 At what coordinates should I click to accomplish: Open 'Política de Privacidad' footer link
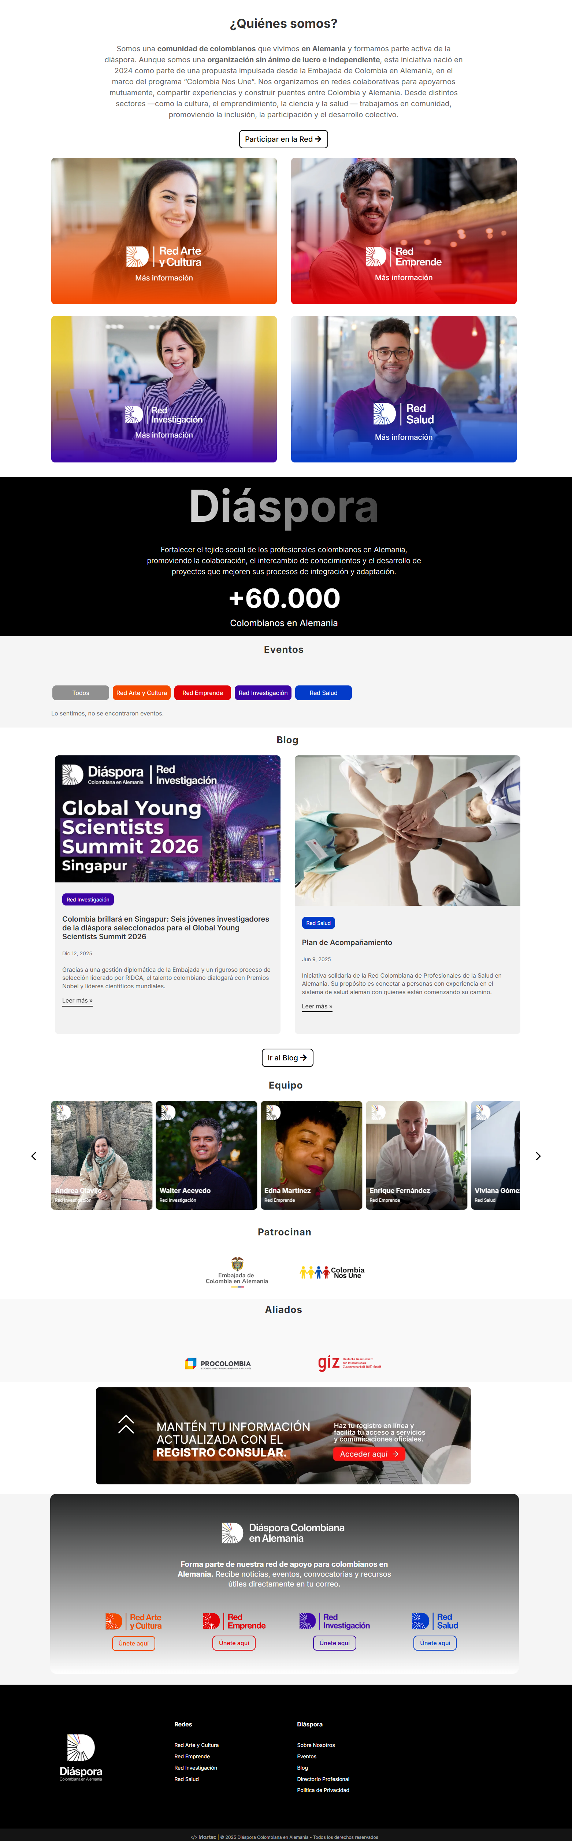(323, 1790)
